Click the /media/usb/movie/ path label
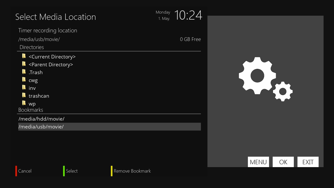The image size is (334, 188). (x=39, y=39)
